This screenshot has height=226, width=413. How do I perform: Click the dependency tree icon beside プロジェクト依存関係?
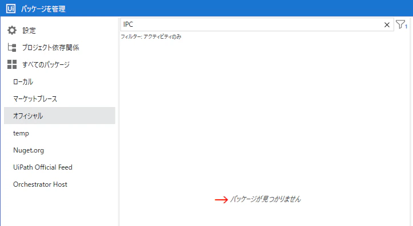click(x=12, y=47)
